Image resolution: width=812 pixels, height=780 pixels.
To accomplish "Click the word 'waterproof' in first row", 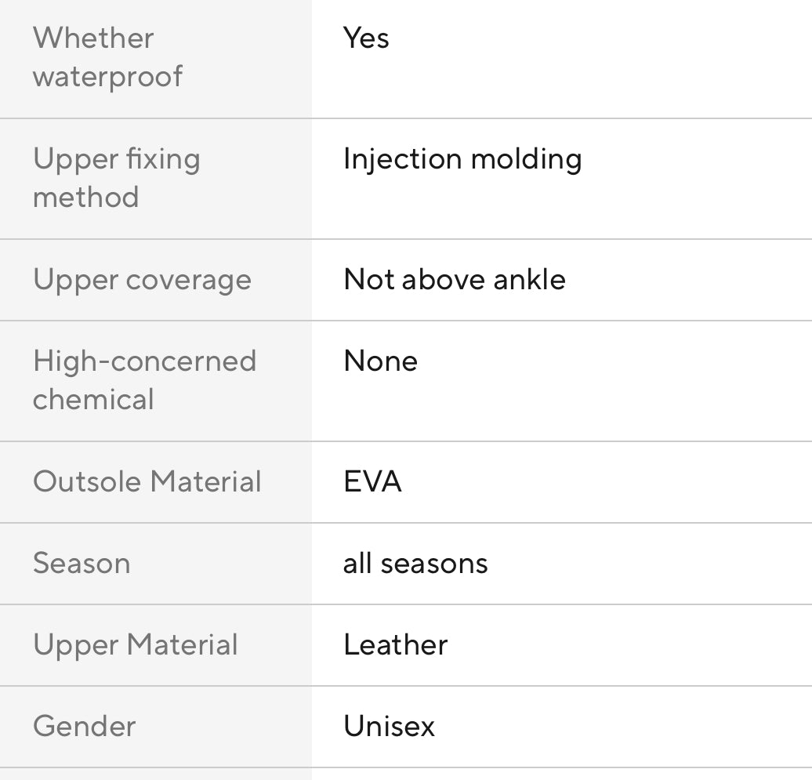I will tap(107, 77).
